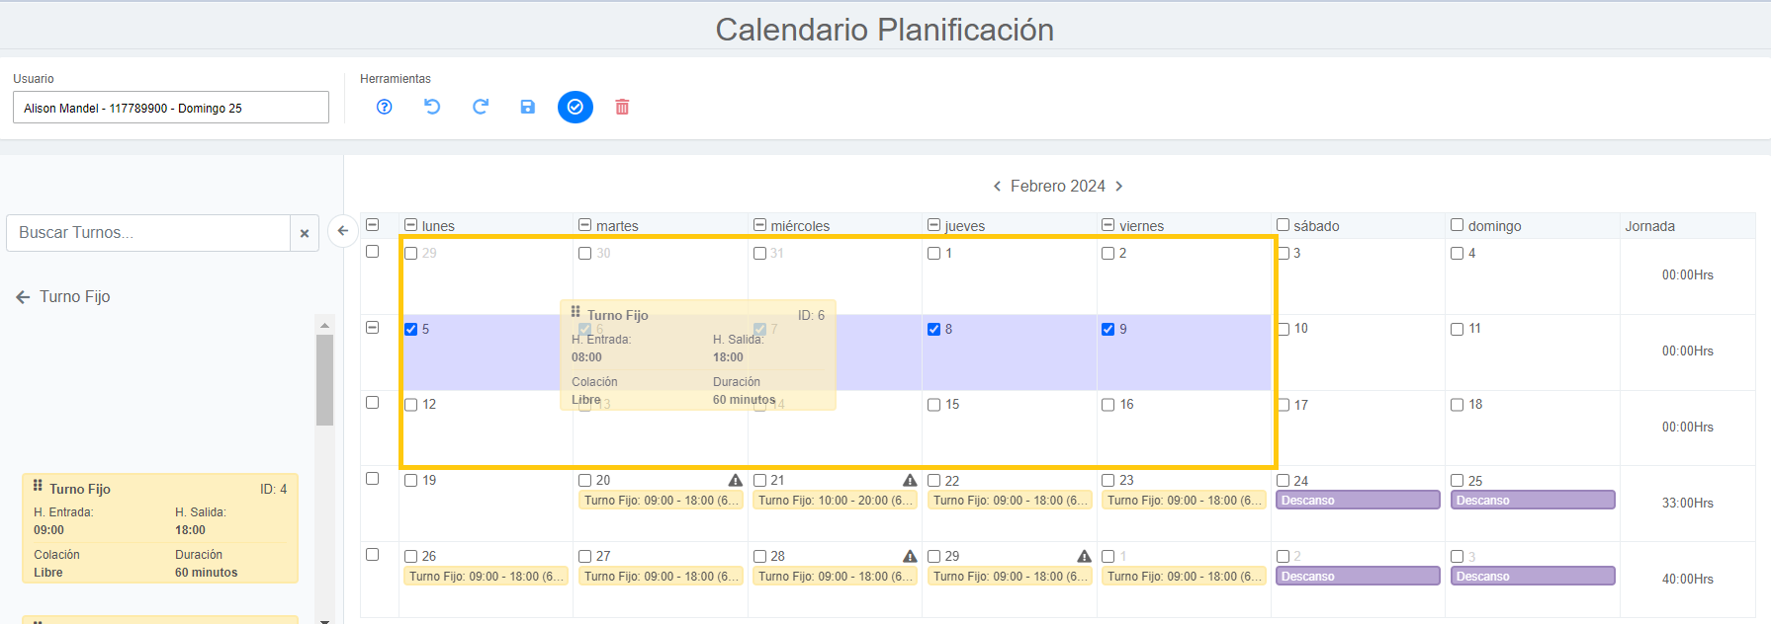Image resolution: width=1771 pixels, height=624 pixels.
Task: Click into the Buscar Turnos search box
Action: [x=148, y=233]
